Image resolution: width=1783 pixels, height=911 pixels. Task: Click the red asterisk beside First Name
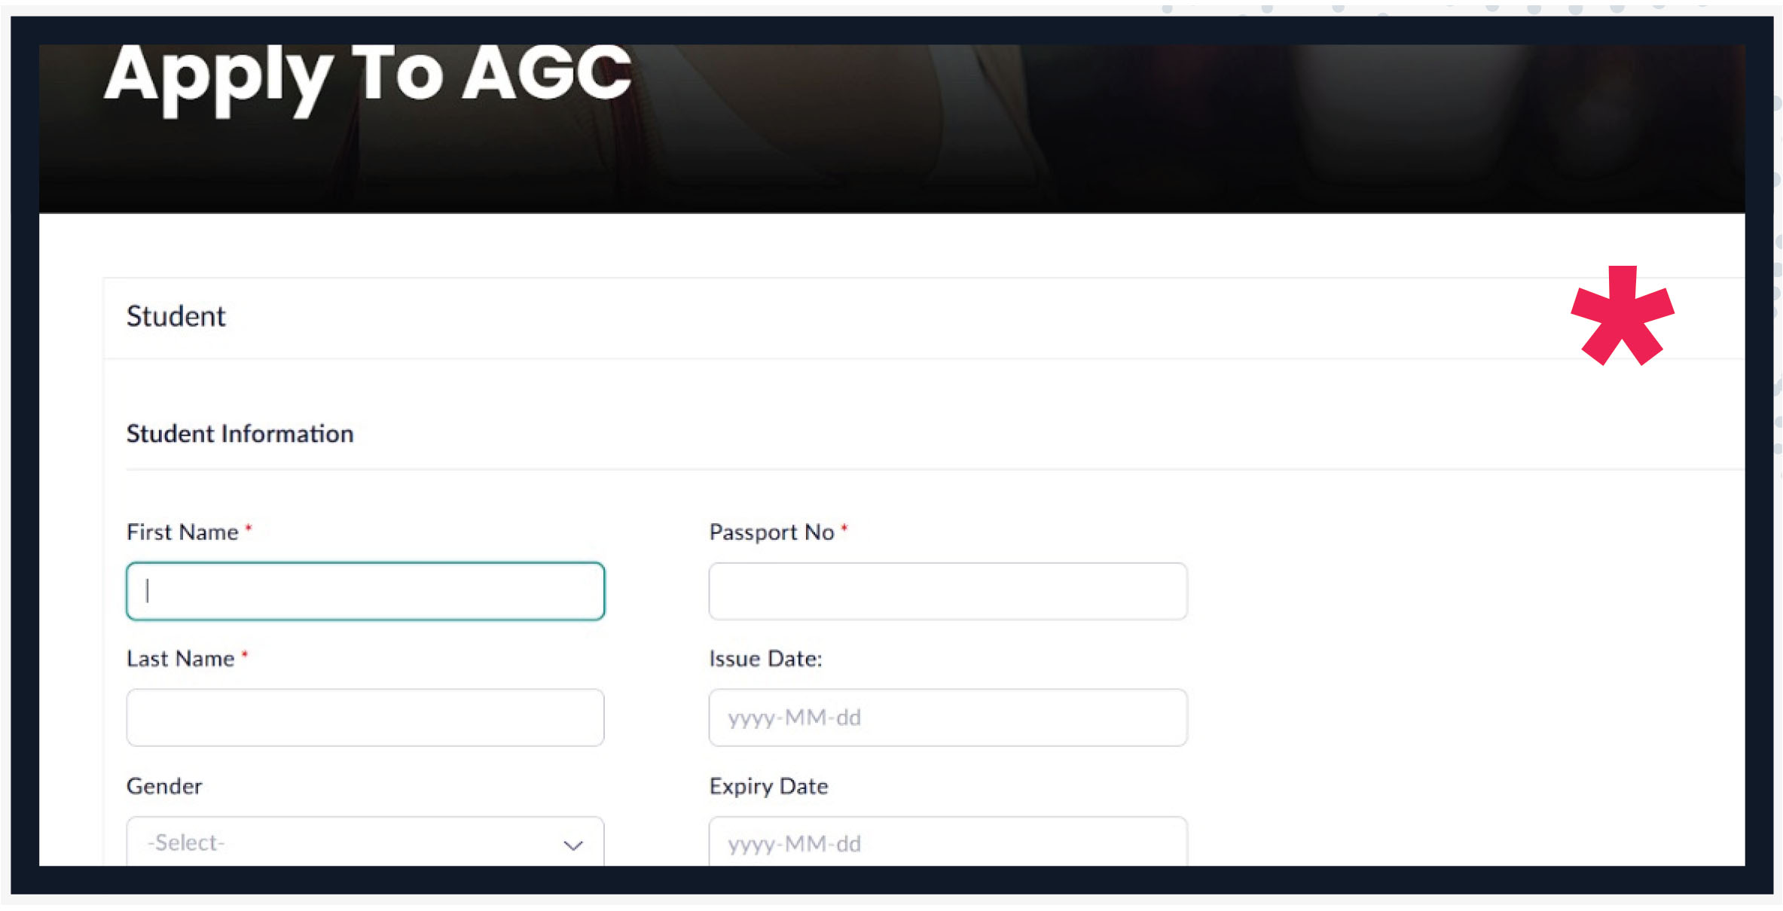pos(249,529)
